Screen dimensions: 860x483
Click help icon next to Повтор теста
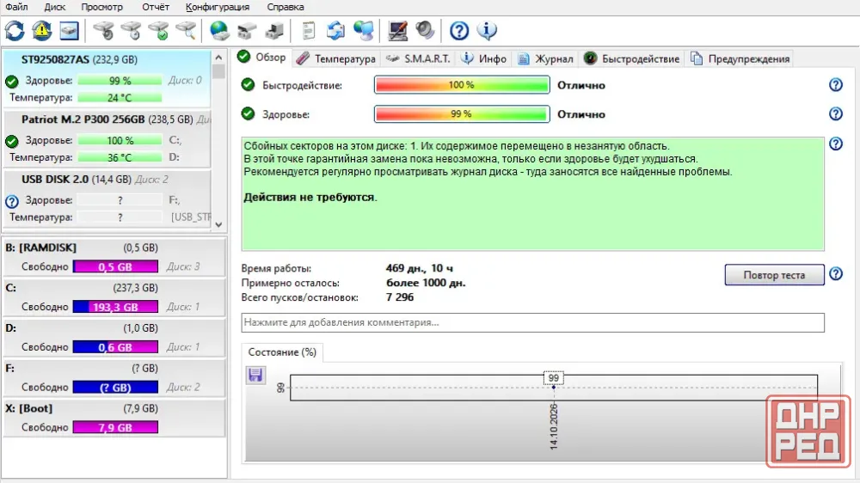[x=835, y=273]
